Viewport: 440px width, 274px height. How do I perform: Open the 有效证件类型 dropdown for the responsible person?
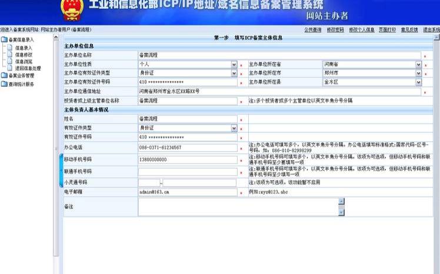[x=234, y=128]
